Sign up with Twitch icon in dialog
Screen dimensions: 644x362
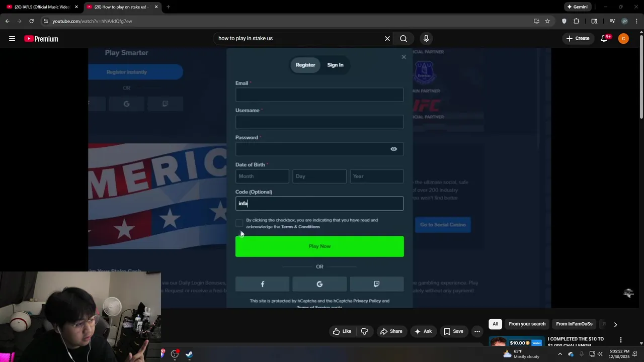point(376,284)
